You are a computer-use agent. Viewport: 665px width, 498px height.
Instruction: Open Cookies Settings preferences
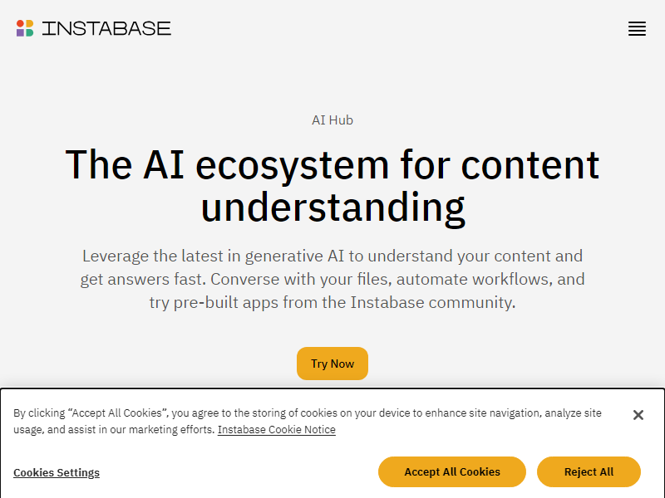57,472
